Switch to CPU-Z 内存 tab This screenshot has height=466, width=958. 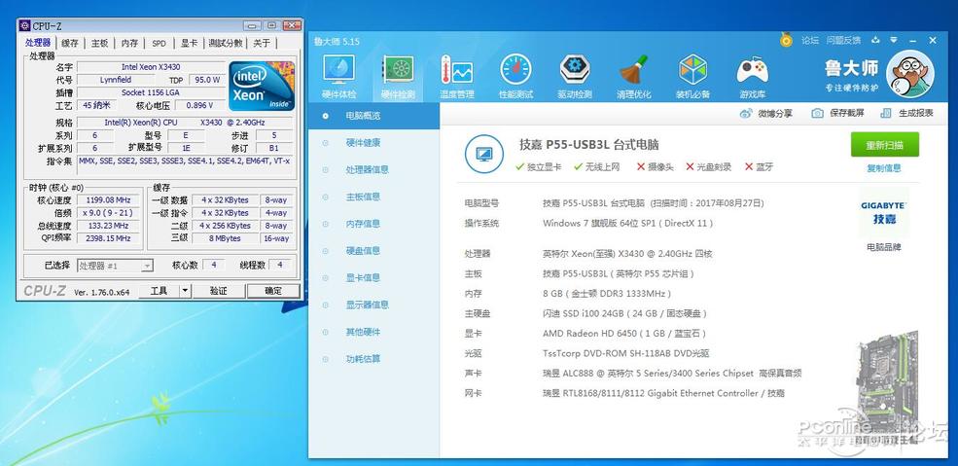click(x=129, y=44)
